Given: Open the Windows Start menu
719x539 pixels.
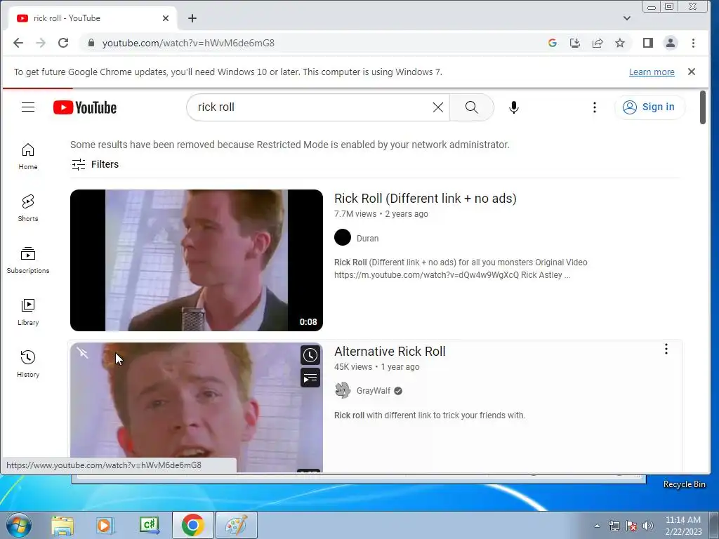Looking at the screenshot, I should 19,525.
